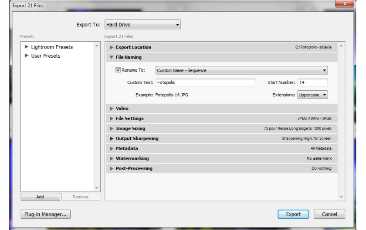Expand the Output Sharpening section

[x=112, y=138]
